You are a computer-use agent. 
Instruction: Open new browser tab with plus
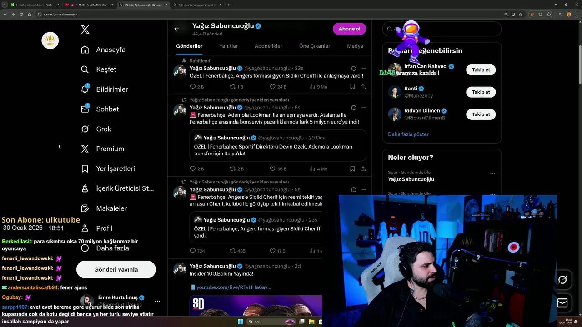click(x=228, y=5)
